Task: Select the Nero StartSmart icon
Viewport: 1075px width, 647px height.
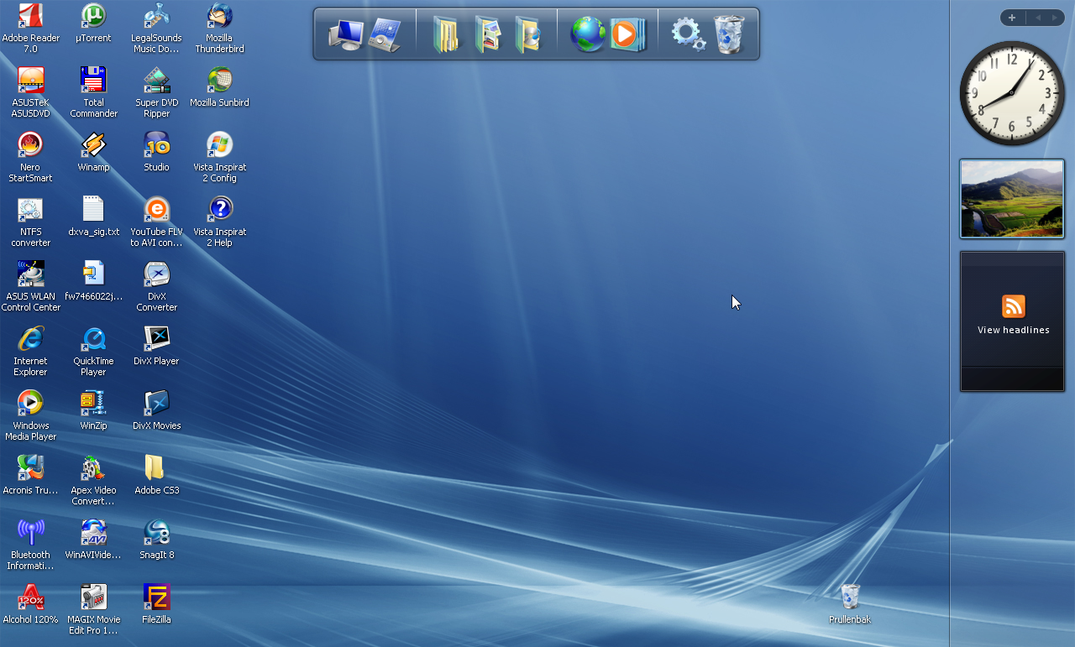Action: point(30,146)
